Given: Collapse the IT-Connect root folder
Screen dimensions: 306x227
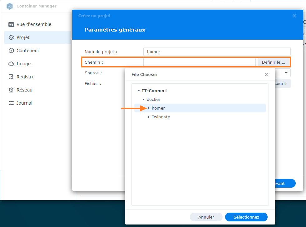Looking at the screenshot, I should [139, 91].
